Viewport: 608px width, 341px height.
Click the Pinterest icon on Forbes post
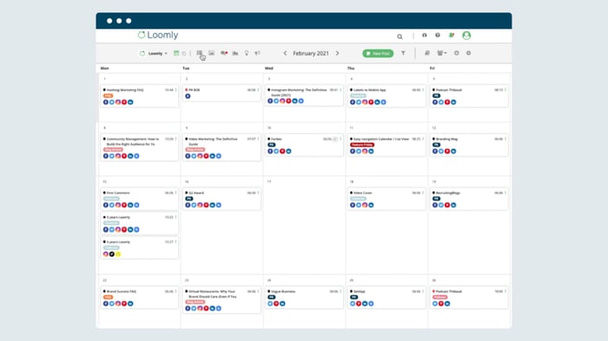coord(282,152)
